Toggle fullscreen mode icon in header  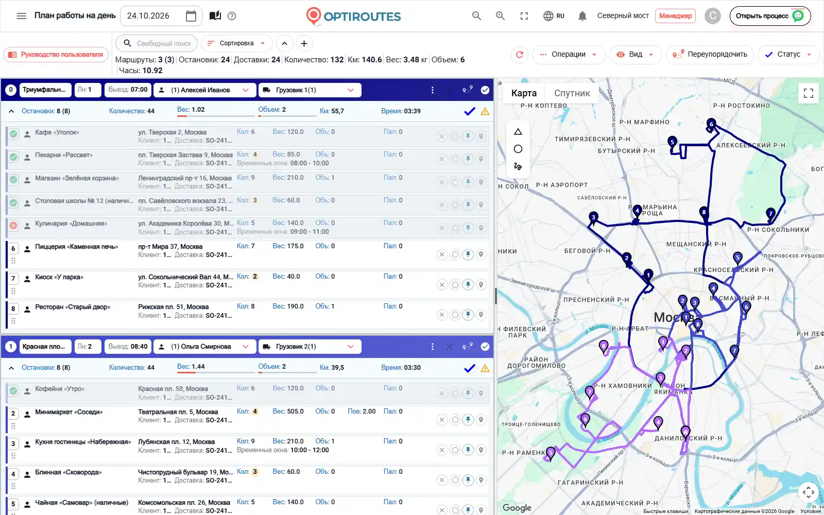click(524, 16)
